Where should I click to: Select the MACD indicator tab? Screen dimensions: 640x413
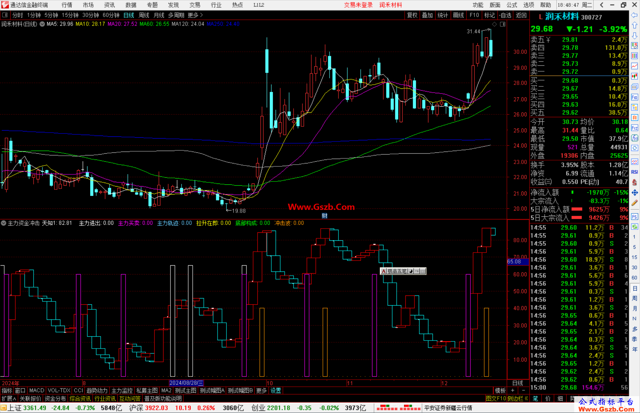click(x=37, y=390)
